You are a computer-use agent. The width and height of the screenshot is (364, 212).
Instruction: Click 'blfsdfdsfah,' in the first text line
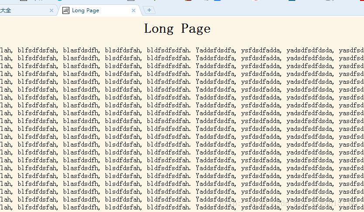pos(38,50)
